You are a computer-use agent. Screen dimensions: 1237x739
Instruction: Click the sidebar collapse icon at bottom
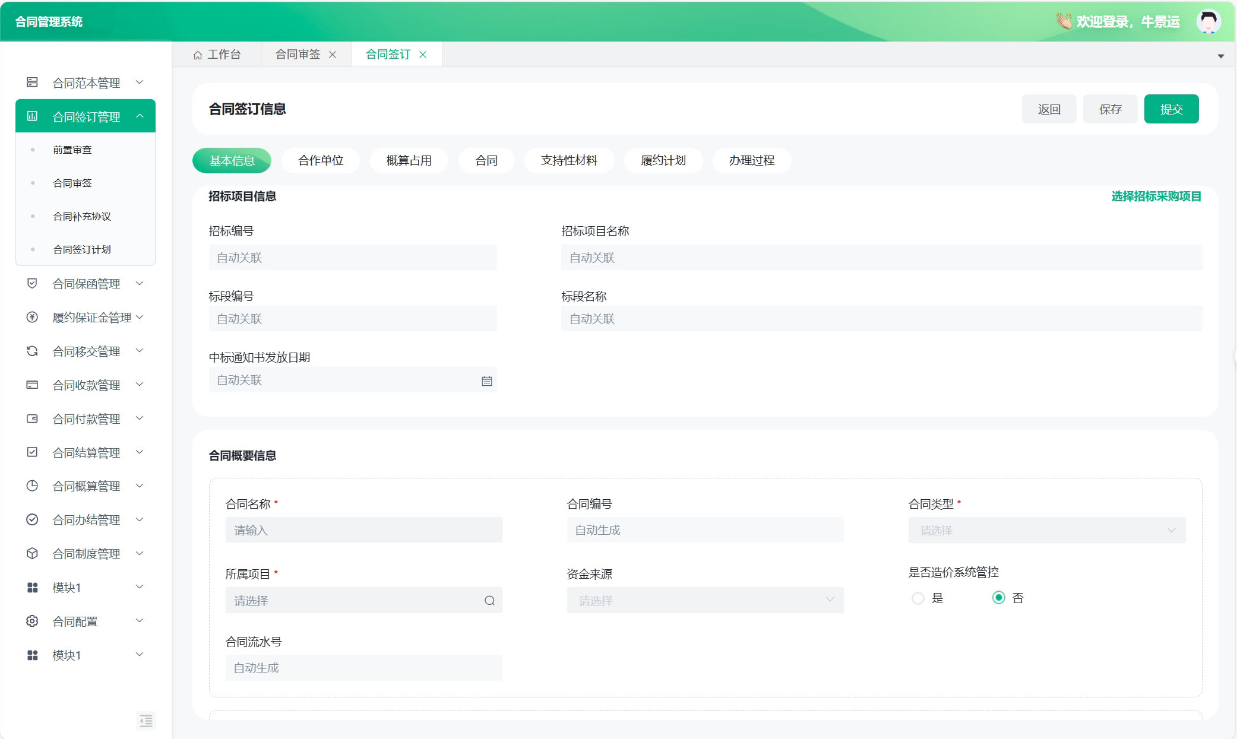pos(145,721)
